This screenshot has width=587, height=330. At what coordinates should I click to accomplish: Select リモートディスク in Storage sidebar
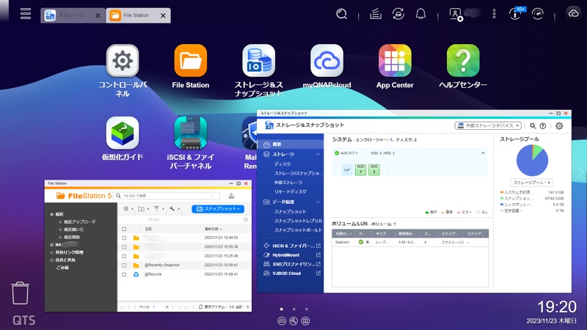[290, 191]
